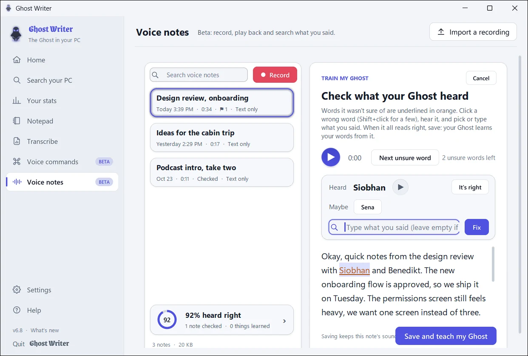The image size is (528, 356).
Task: Select the Design review, onboarding note
Action: 222,103
